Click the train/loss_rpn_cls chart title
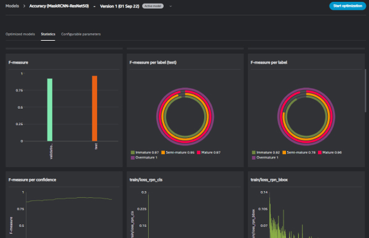Screen dimensions: 369x238 click(146, 180)
